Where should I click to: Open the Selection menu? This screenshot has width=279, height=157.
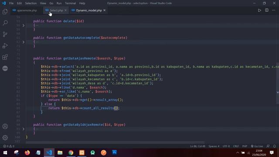click(31, 3)
